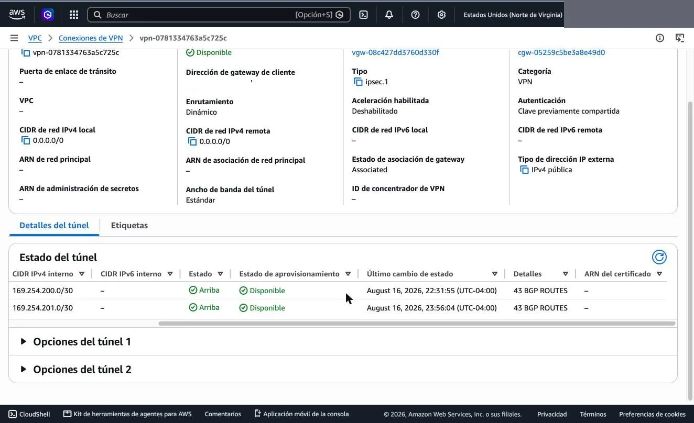This screenshot has height=423, width=694.
Task: Switch to the Detalles del túnel tab
Action: [54, 226]
